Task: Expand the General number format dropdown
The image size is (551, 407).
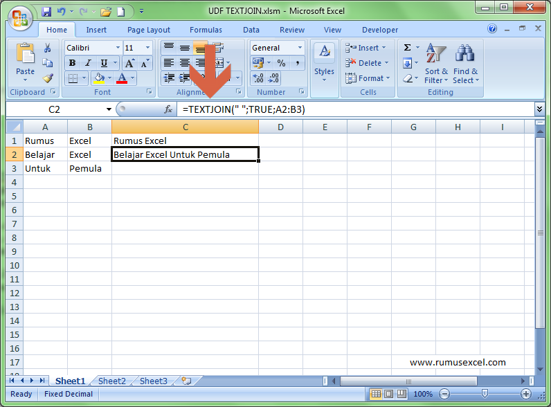Action: 300,48
